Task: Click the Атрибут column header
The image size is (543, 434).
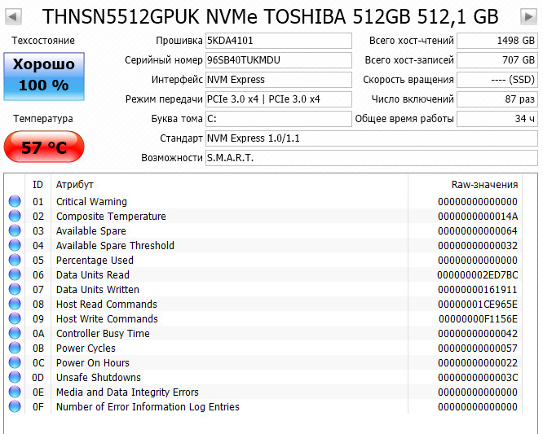Action: pyautogui.click(x=75, y=185)
